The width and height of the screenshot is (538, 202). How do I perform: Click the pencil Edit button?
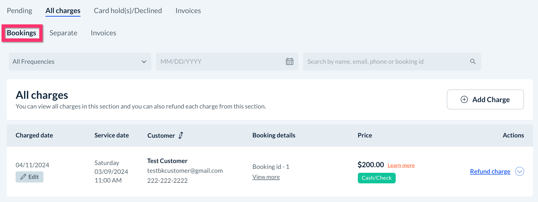coord(30,177)
